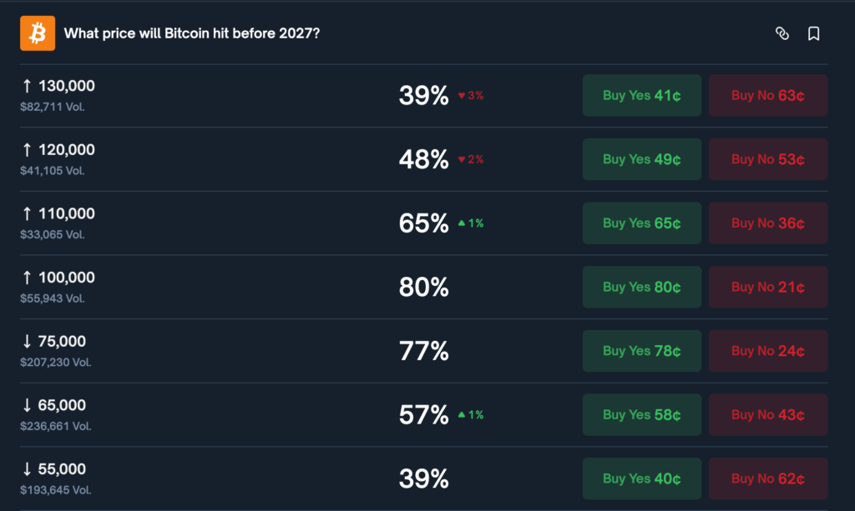Buy Yes at 49¢ for 120,000

tap(641, 159)
